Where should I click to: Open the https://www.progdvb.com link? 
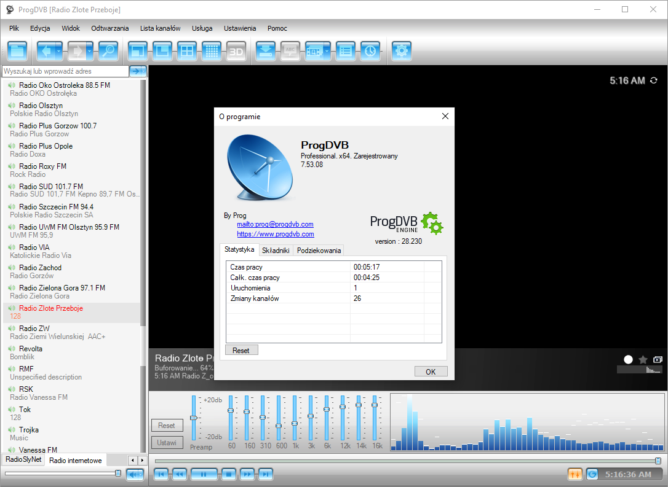pyautogui.click(x=276, y=234)
